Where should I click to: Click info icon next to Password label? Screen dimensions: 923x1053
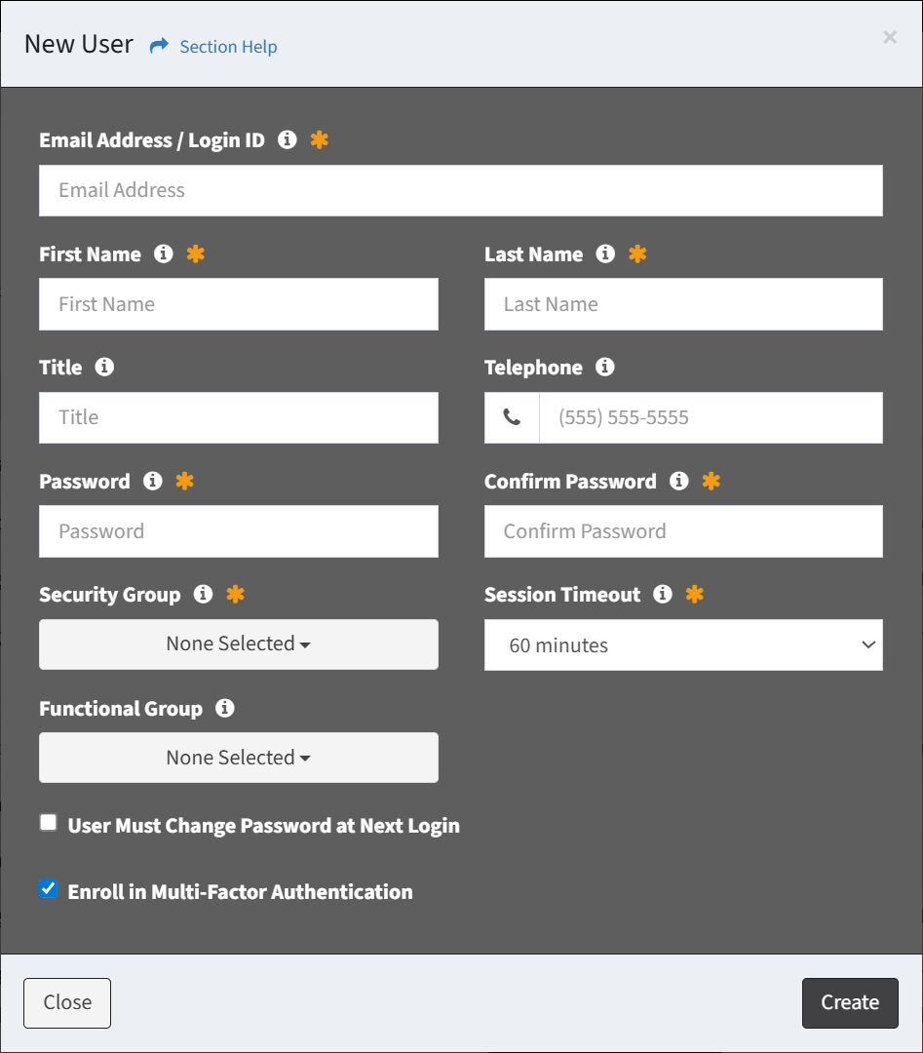pyautogui.click(x=152, y=482)
